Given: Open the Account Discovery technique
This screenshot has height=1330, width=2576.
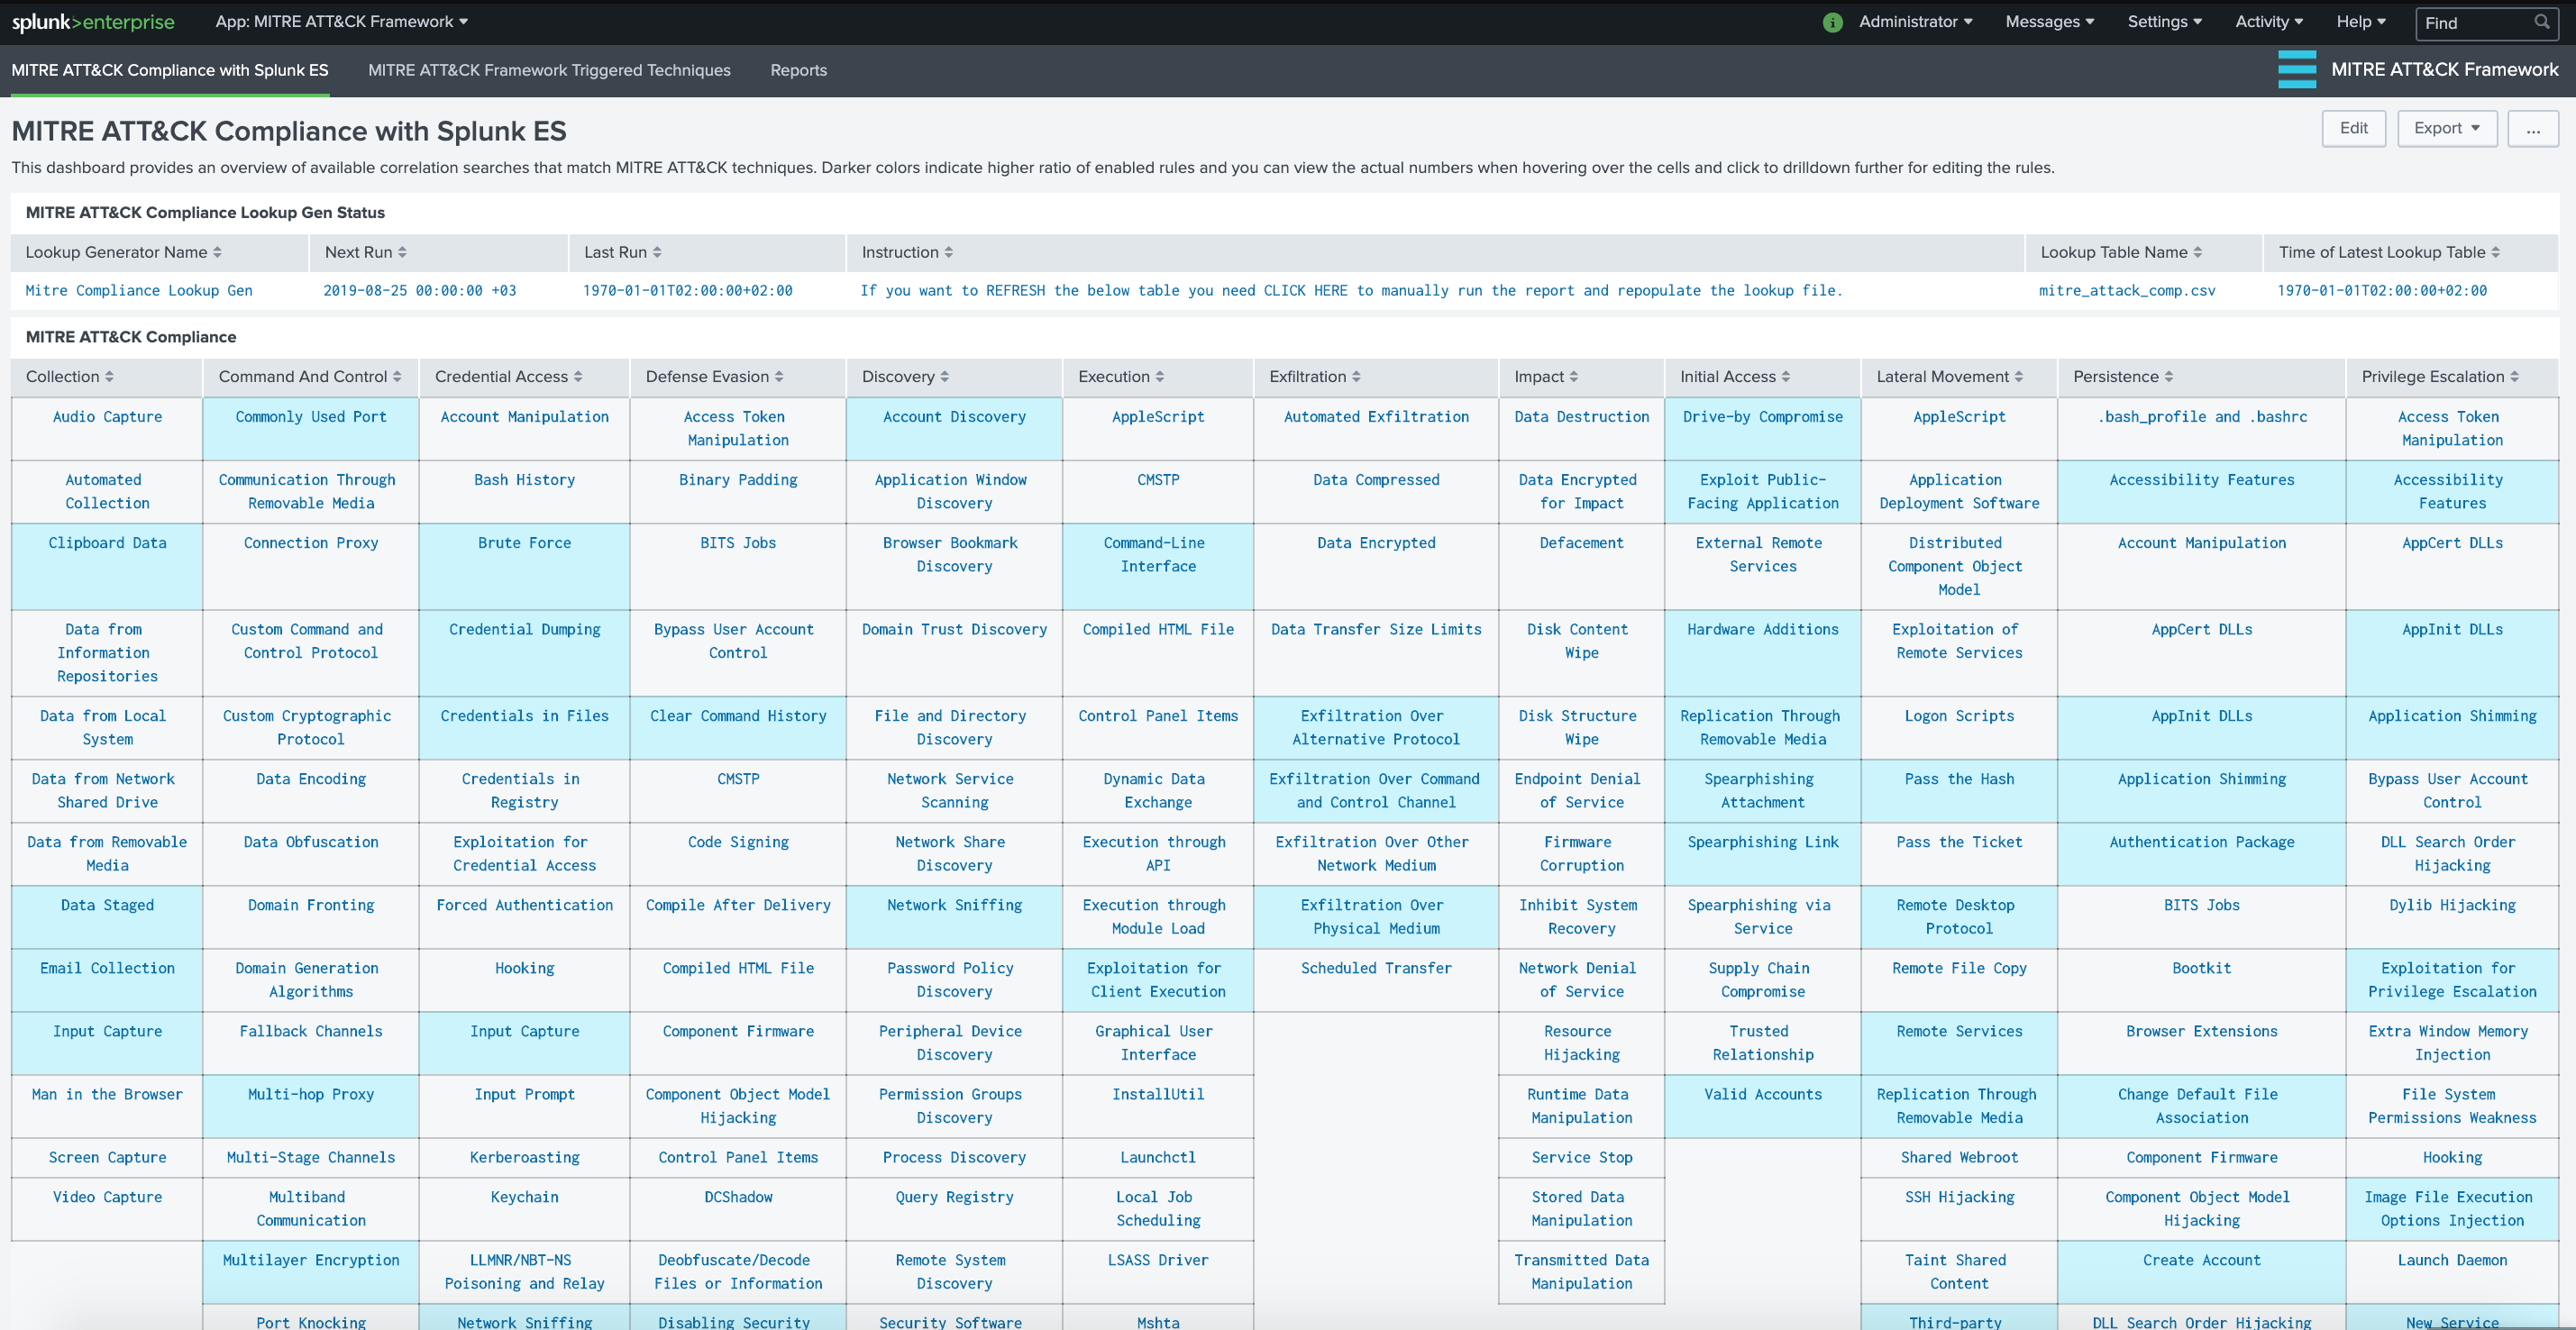Looking at the screenshot, I should pos(954,428).
